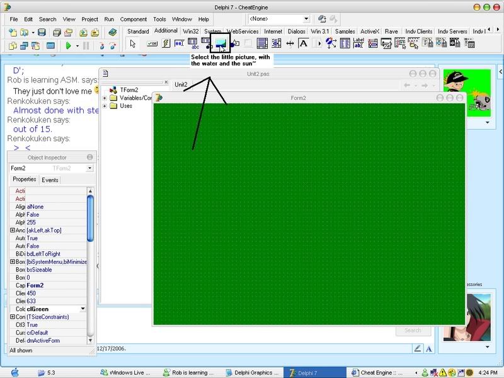The width and height of the screenshot is (504, 378).
Task: Select the TImage component in the palette
Action: (220, 43)
